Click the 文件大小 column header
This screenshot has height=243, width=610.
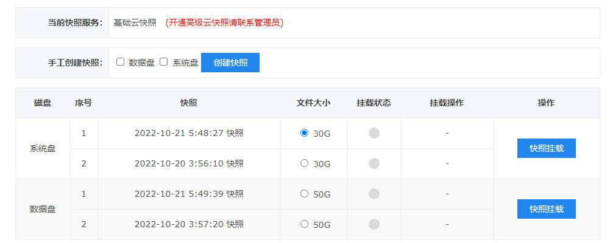pyautogui.click(x=313, y=103)
